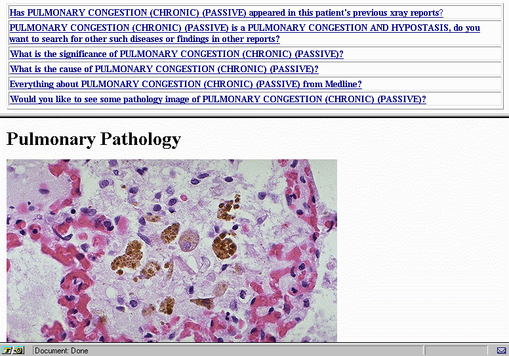Click the Pulmonary Pathology heading
The image size is (509, 356).
tap(93, 139)
